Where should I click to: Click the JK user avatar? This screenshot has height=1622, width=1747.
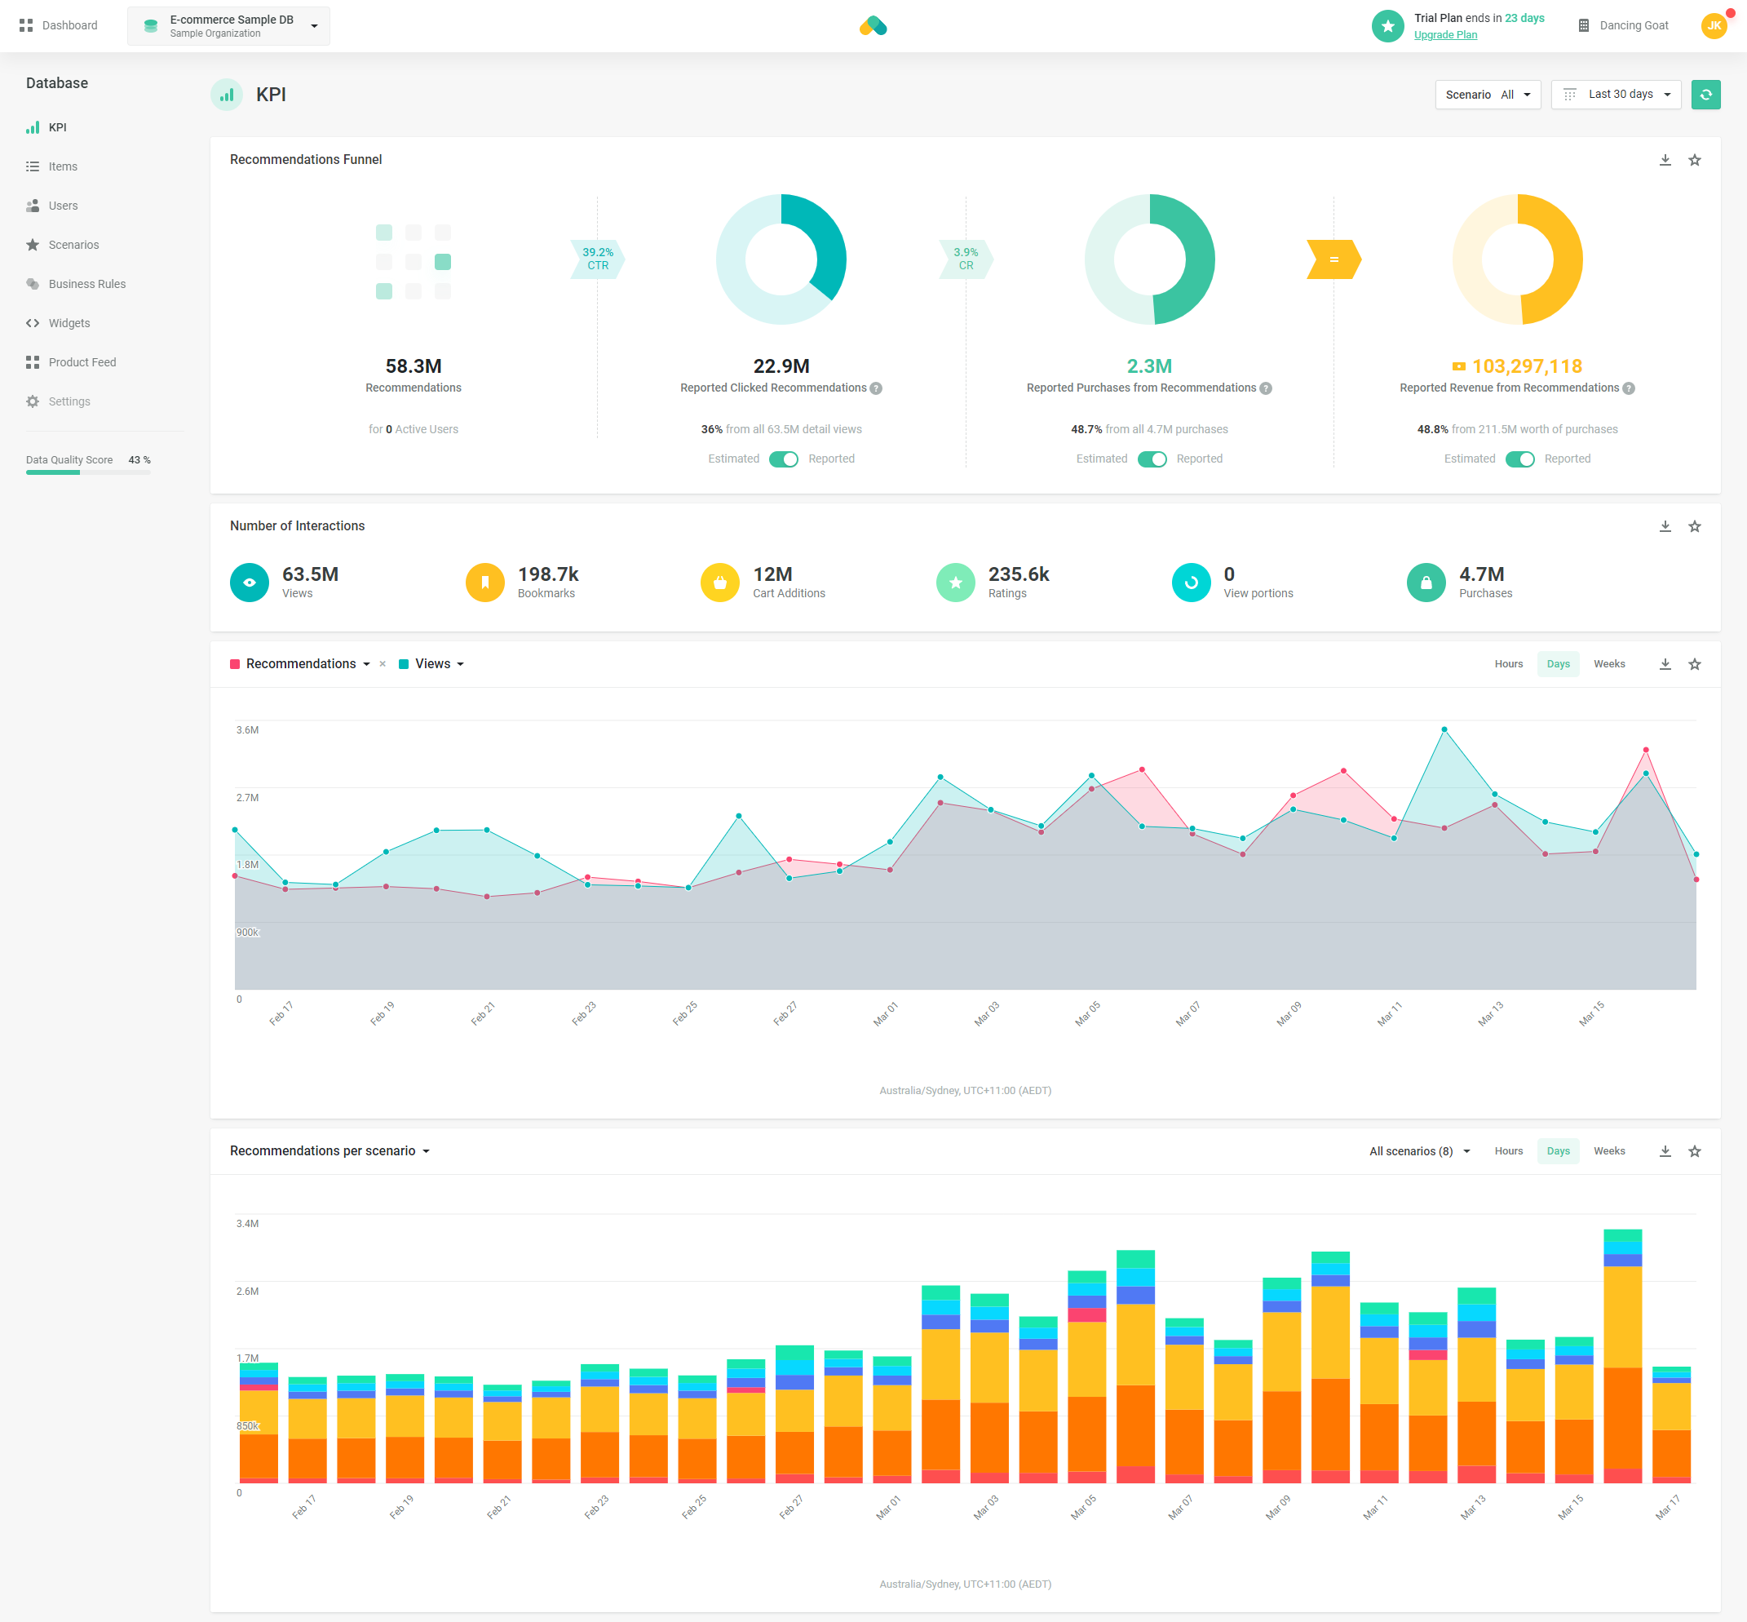click(1714, 25)
